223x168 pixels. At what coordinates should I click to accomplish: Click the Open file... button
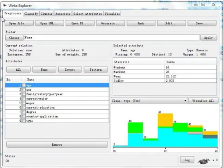click(19, 23)
